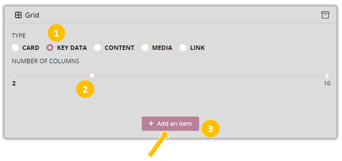Click the yellow arrow pointing at the button

(x=159, y=145)
